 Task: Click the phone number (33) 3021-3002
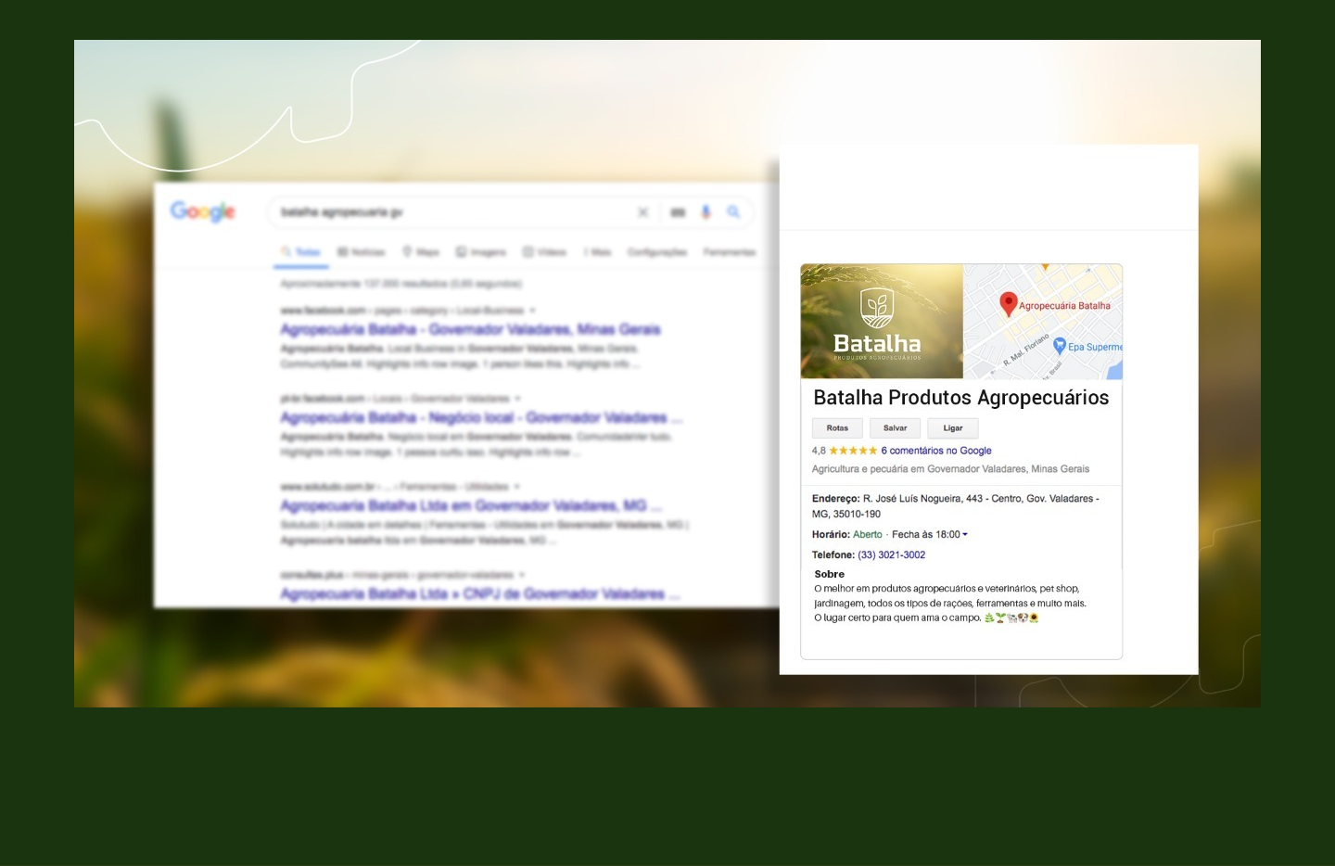point(891,554)
